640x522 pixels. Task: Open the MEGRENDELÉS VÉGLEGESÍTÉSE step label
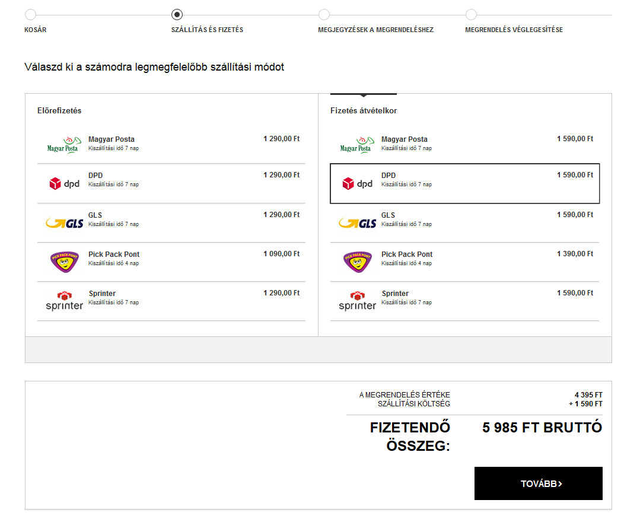pos(514,30)
